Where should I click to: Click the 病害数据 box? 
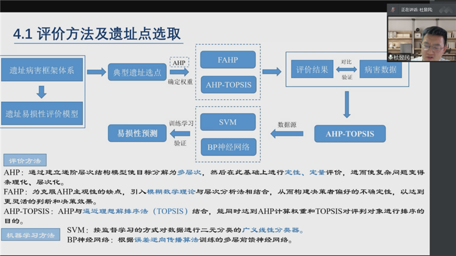[381, 69]
